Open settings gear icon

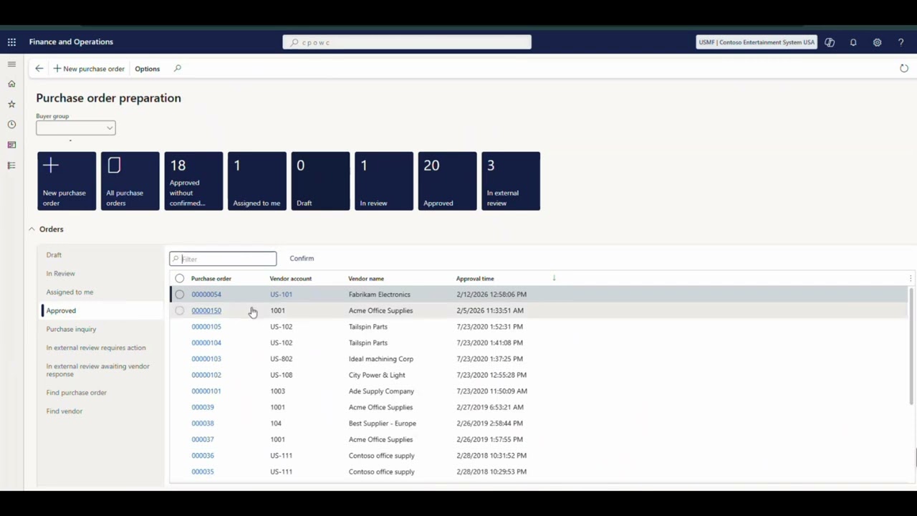point(877,42)
